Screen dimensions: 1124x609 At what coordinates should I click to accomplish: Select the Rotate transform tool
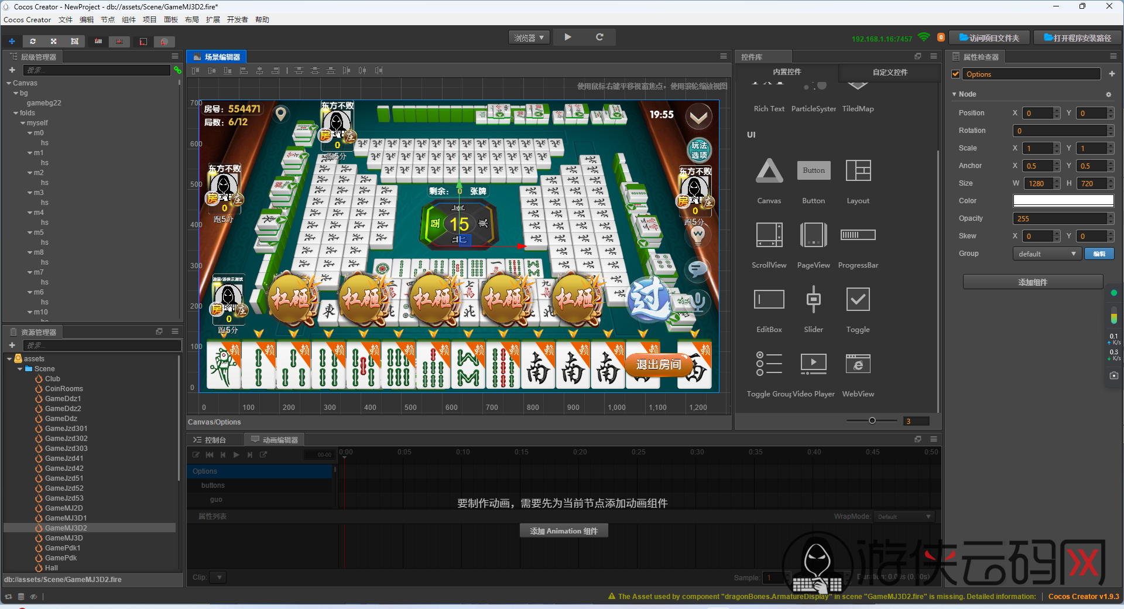click(x=33, y=41)
